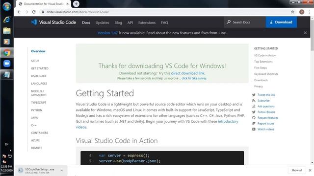Image resolution: width=314 pixels, height=176 pixels.
Task: Open the FAQ nav item
Action: tap(164, 22)
